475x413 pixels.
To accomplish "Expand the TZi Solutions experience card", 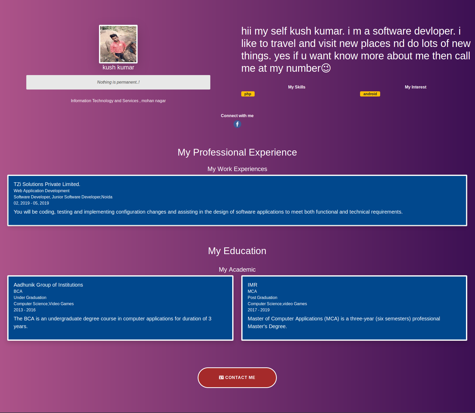I will click(x=237, y=200).
